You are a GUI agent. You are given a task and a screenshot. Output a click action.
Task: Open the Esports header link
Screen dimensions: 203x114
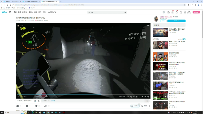pos(40,12)
